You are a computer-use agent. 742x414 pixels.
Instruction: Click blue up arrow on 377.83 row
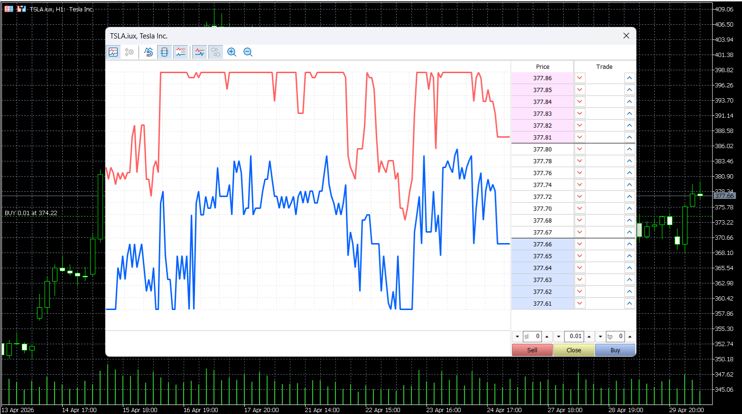tap(629, 113)
